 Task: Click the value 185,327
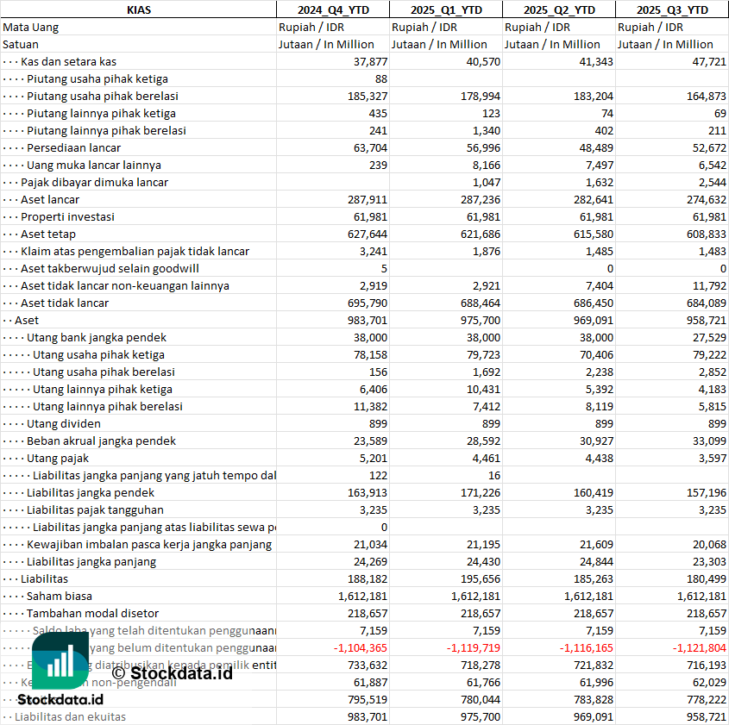pos(368,97)
